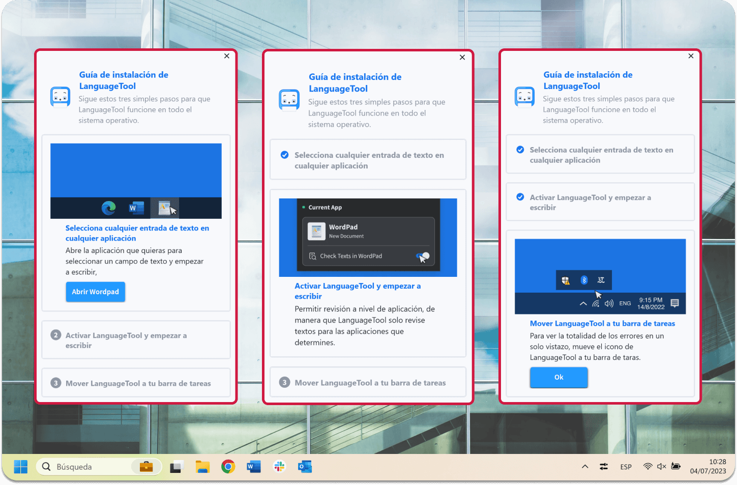Open Microsoft Word from the taskbar

point(253,467)
